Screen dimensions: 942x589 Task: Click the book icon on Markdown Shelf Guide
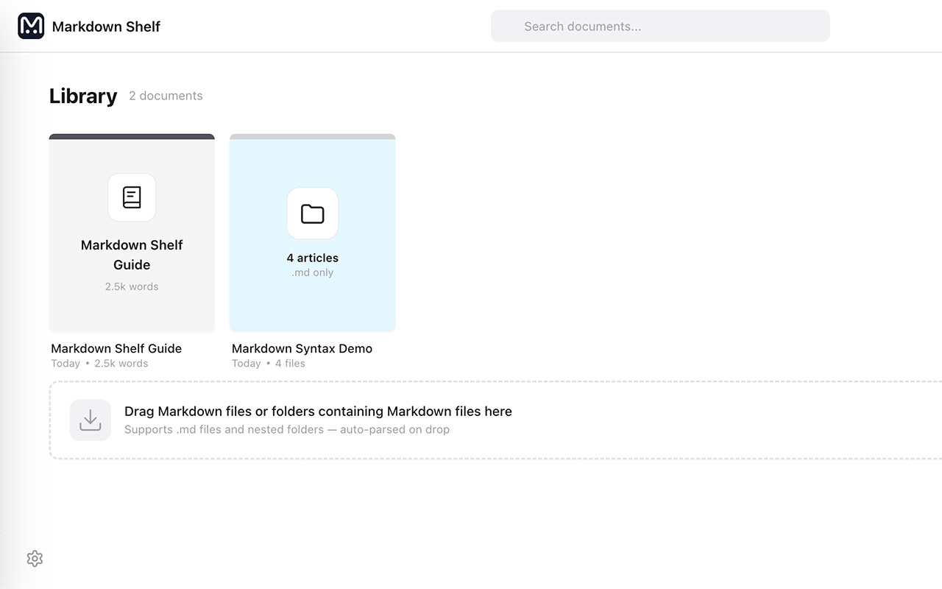tap(132, 197)
